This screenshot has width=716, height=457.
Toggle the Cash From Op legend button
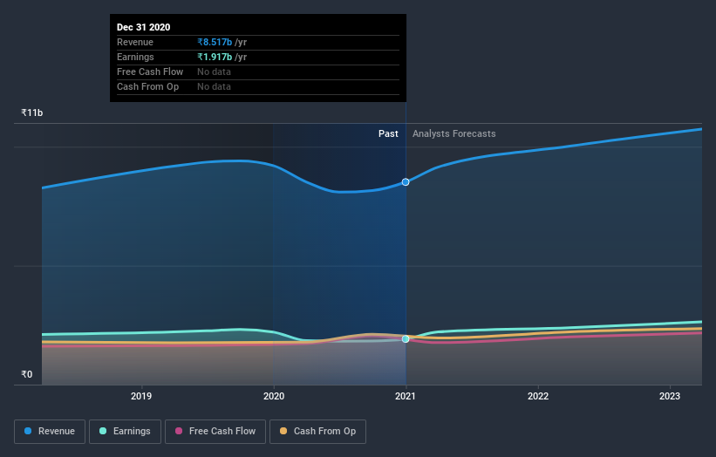click(x=317, y=432)
